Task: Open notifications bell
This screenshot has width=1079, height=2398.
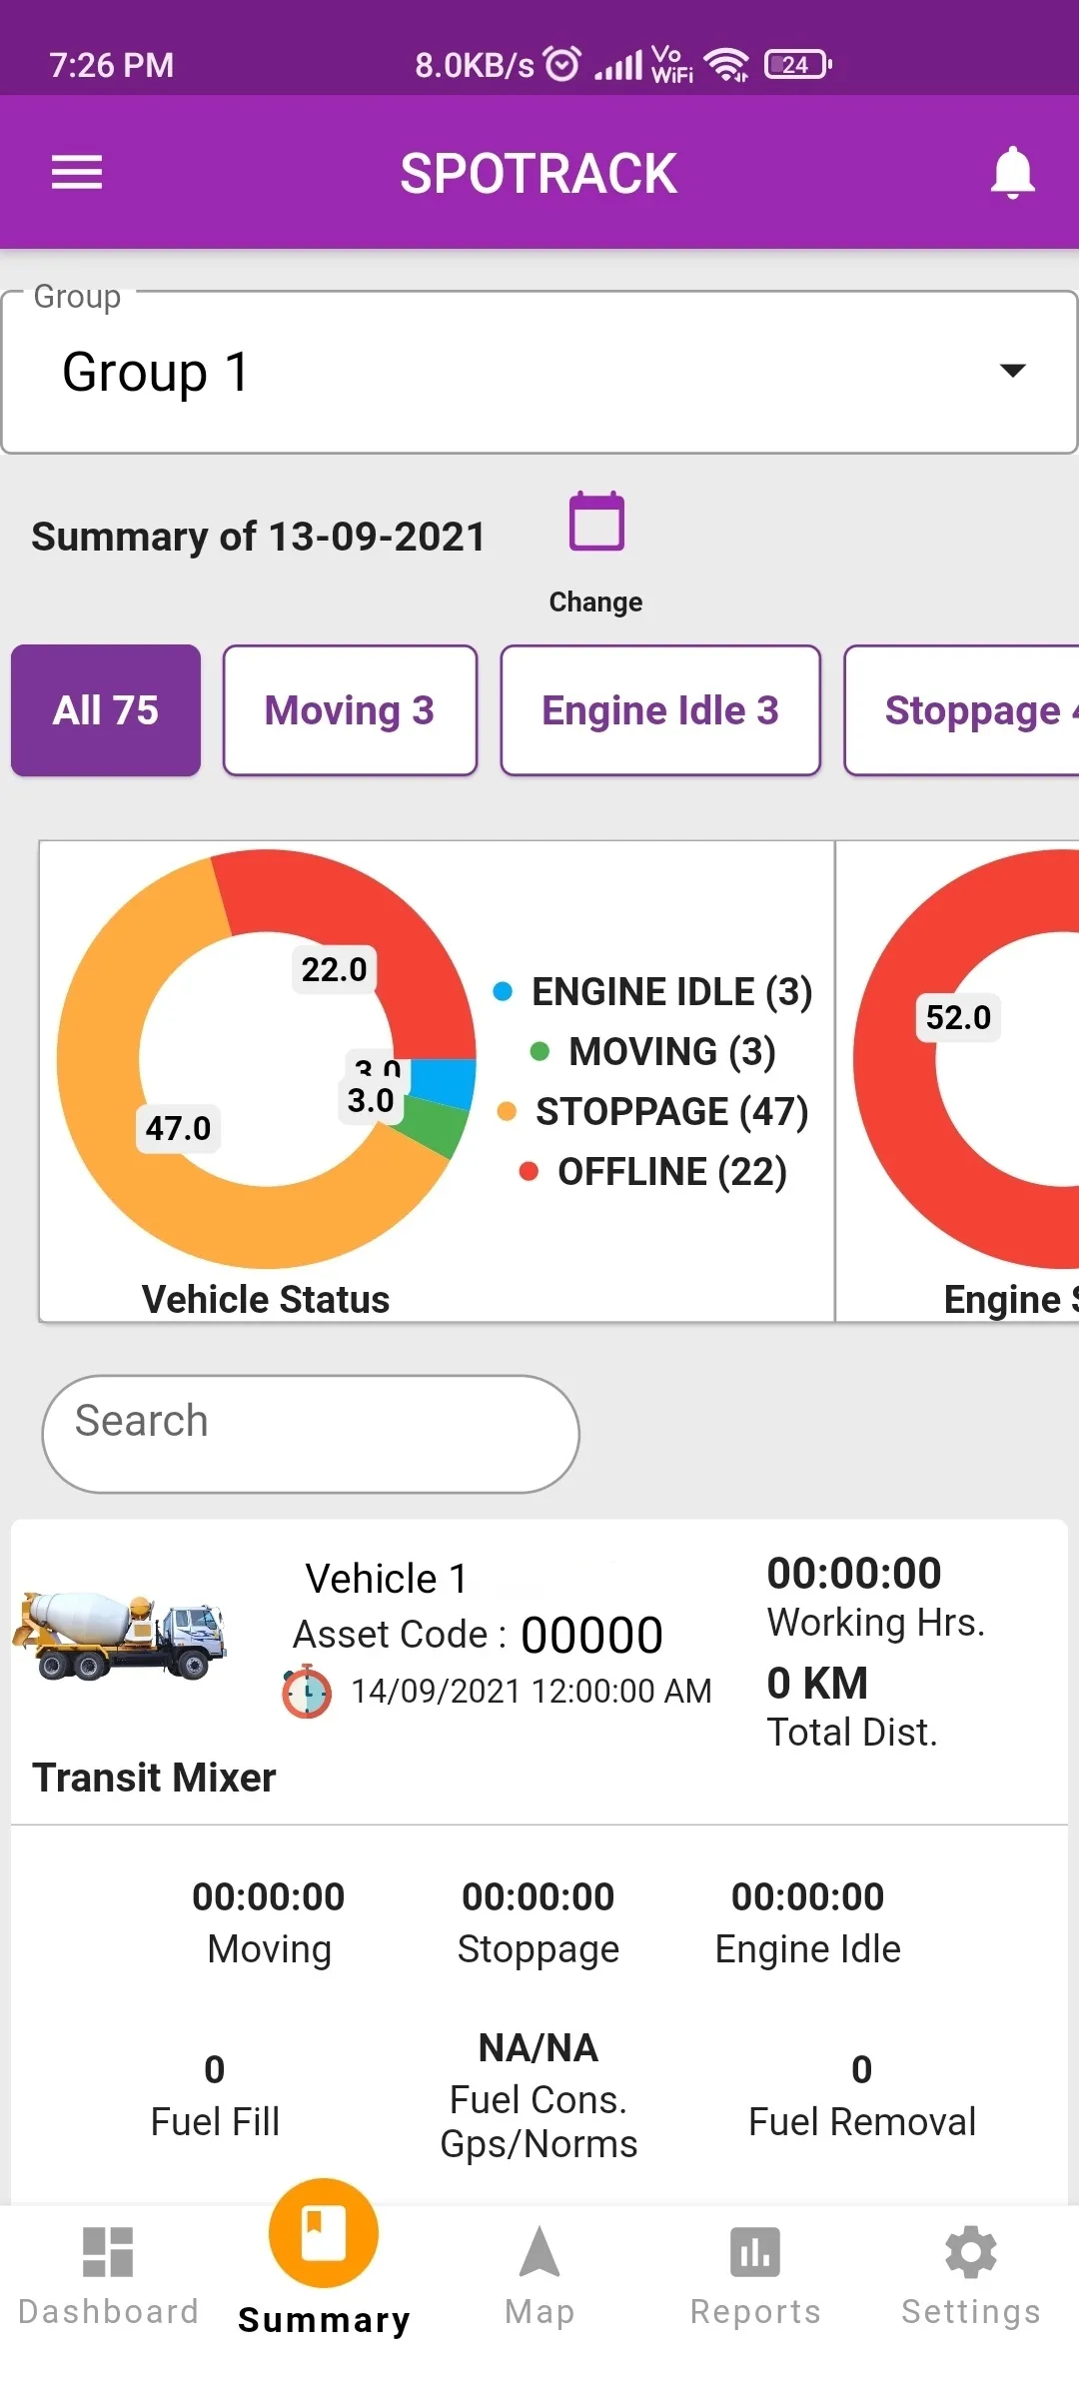Action: 1012,172
